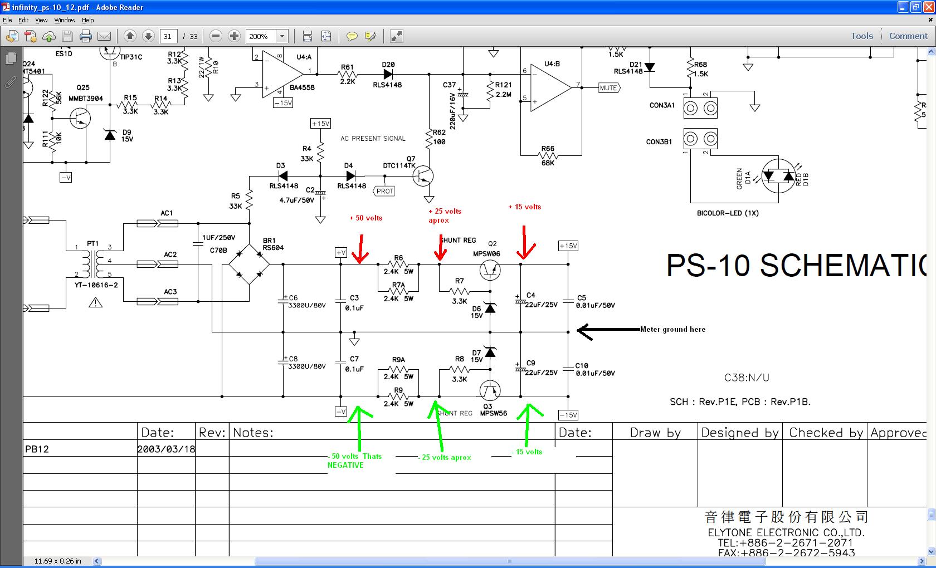This screenshot has width=936, height=568.
Task: Click the page number input field
Action: click(x=168, y=36)
